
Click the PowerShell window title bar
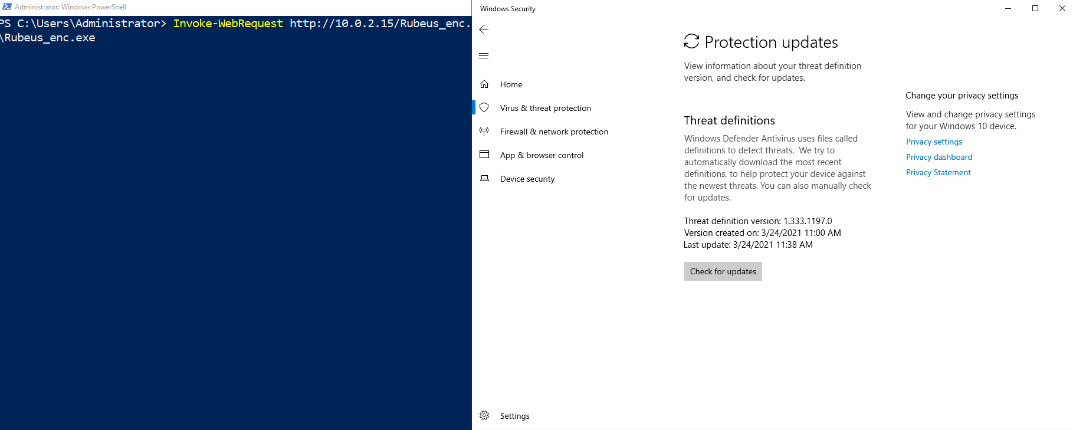pos(236,7)
